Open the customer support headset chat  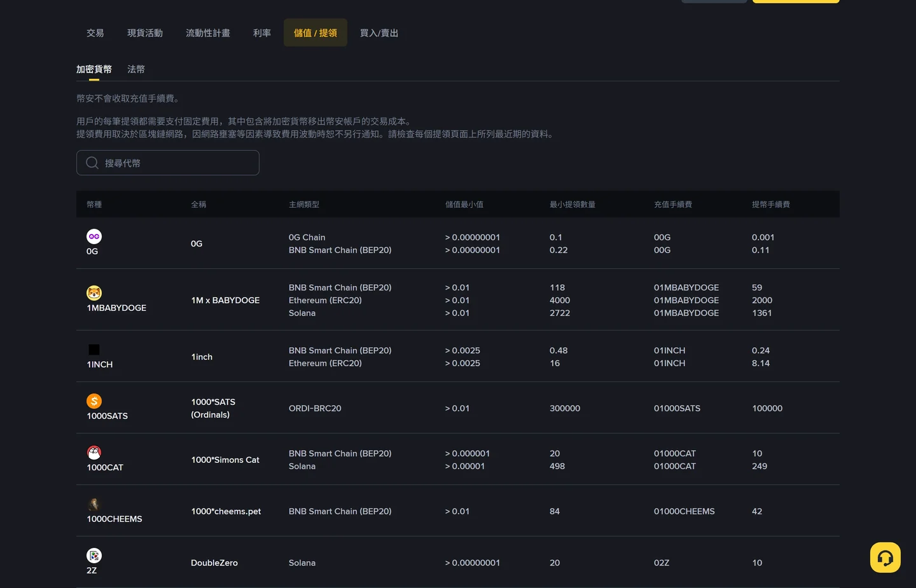pos(885,557)
